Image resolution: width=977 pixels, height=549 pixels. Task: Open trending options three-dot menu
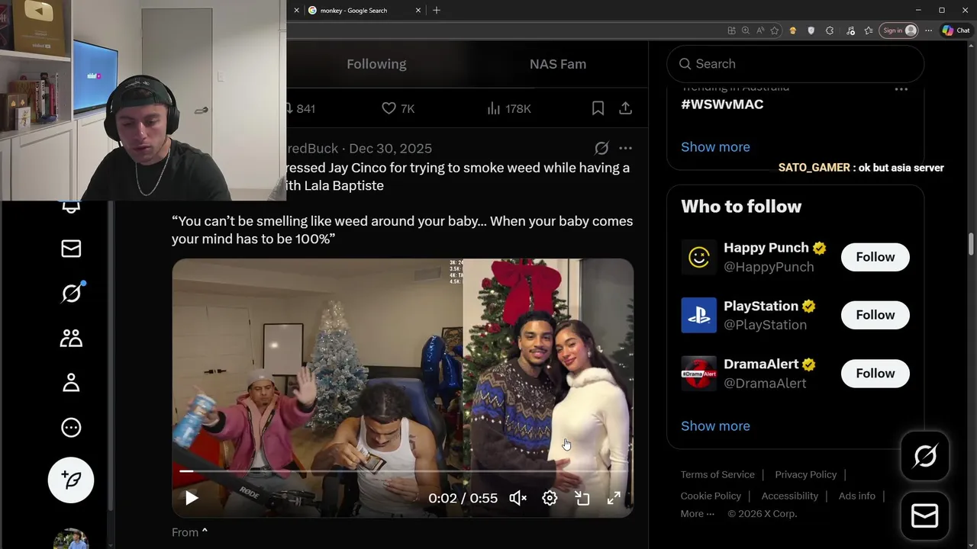click(x=901, y=89)
